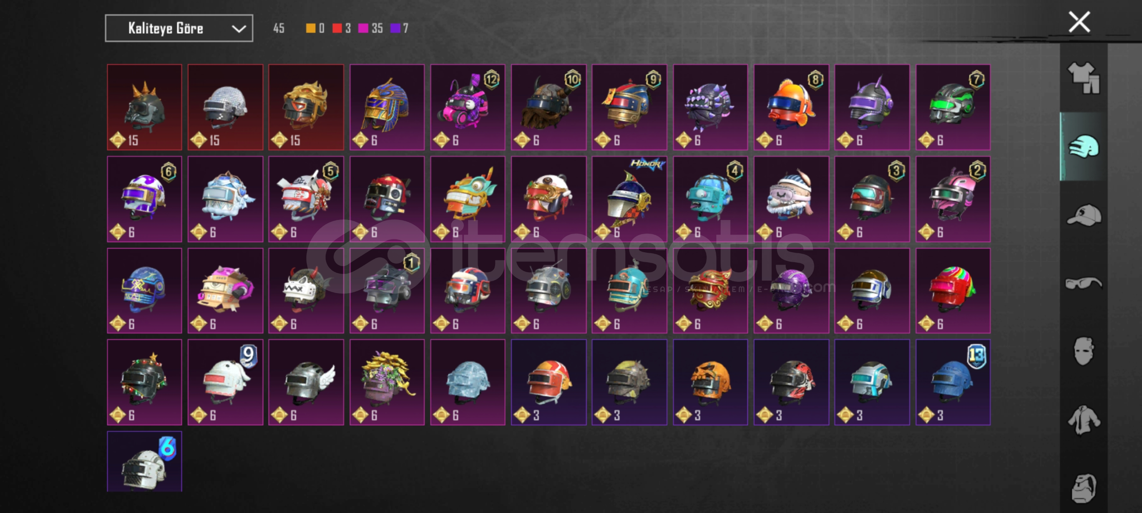
Task: Open the cap hat category icon
Action: 1084,215
